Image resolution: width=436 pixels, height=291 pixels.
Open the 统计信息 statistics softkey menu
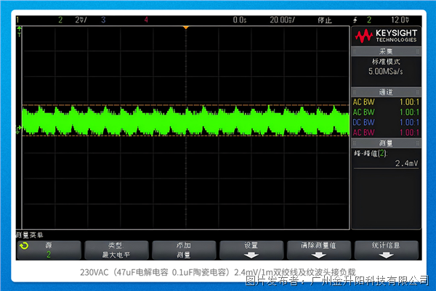click(x=387, y=250)
